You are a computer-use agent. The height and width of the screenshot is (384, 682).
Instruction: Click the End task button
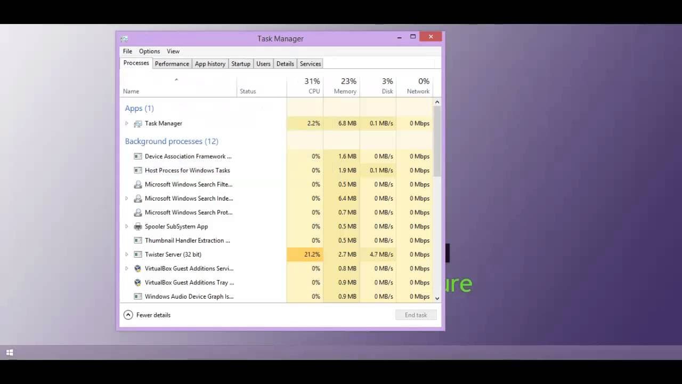click(x=416, y=315)
